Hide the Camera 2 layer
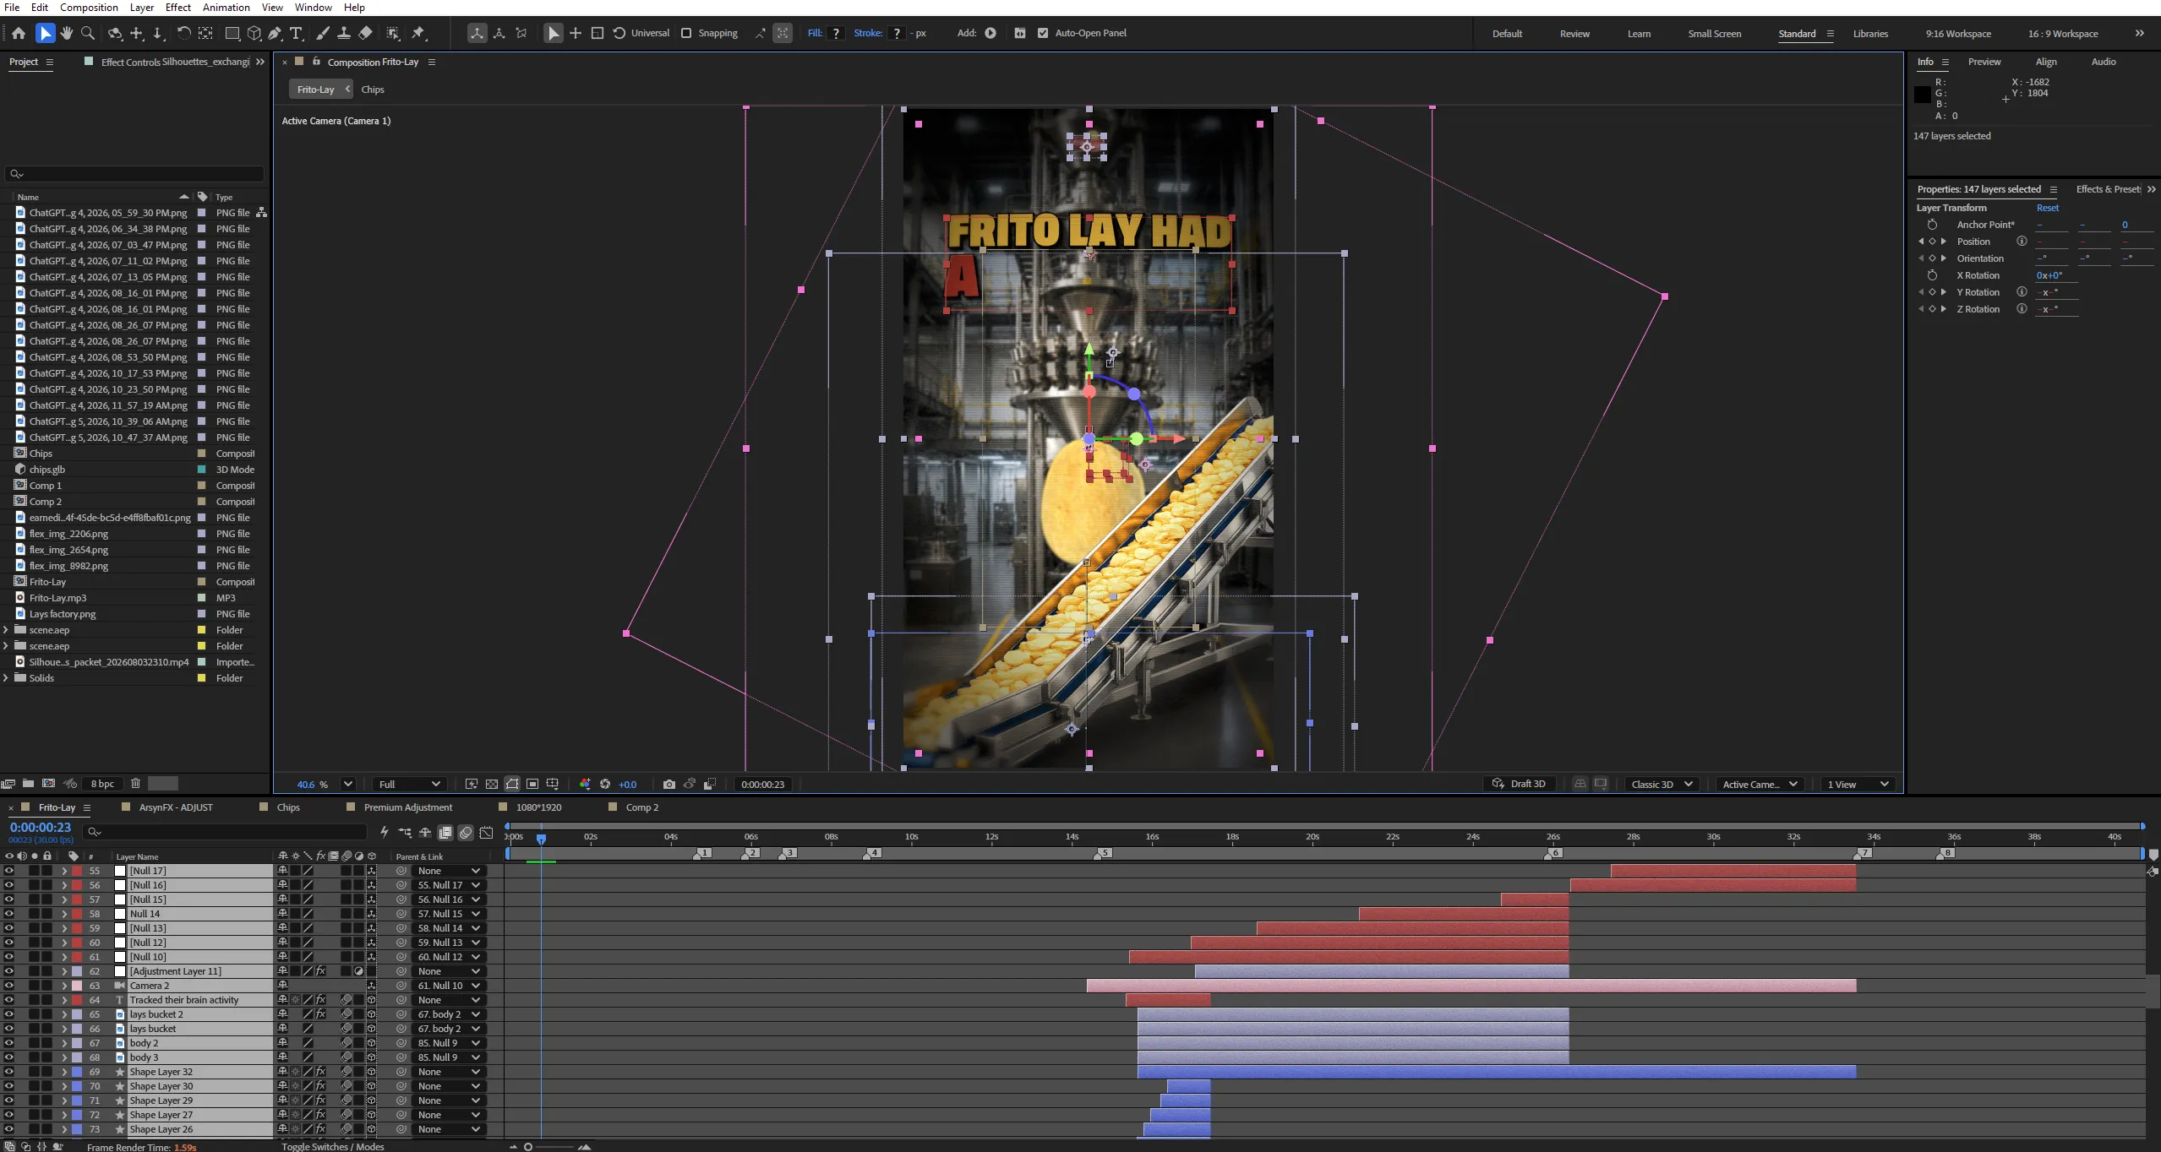This screenshot has width=2161, height=1152. click(x=9, y=986)
